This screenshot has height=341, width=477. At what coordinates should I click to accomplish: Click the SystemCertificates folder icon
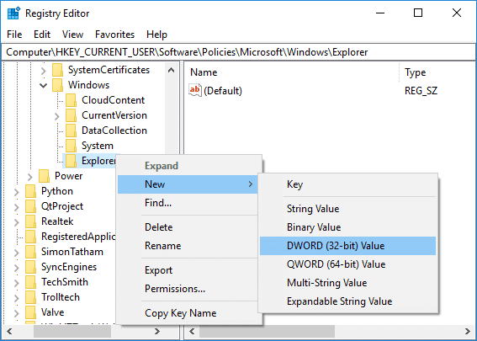pyautogui.click(x=57, y=70)
